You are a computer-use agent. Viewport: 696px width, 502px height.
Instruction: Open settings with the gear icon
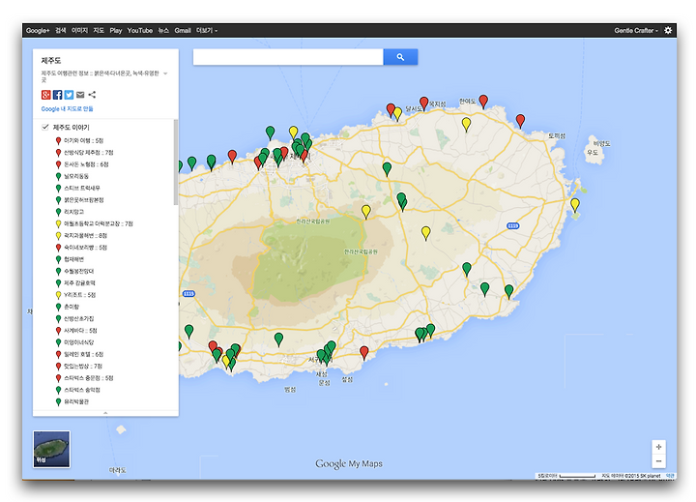pyautogui.click(x=668, y=30)
